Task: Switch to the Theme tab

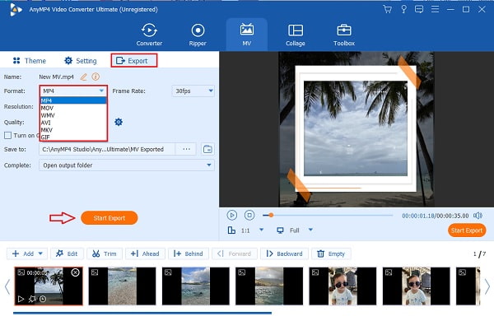Action: tap(30, 60)
